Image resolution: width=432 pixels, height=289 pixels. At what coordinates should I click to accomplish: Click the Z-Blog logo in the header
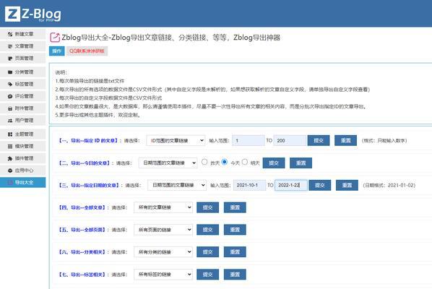pyautogui.click(x=33, y=14)
